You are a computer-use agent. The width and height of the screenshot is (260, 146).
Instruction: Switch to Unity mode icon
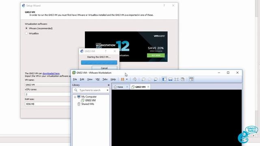point(182,79)
